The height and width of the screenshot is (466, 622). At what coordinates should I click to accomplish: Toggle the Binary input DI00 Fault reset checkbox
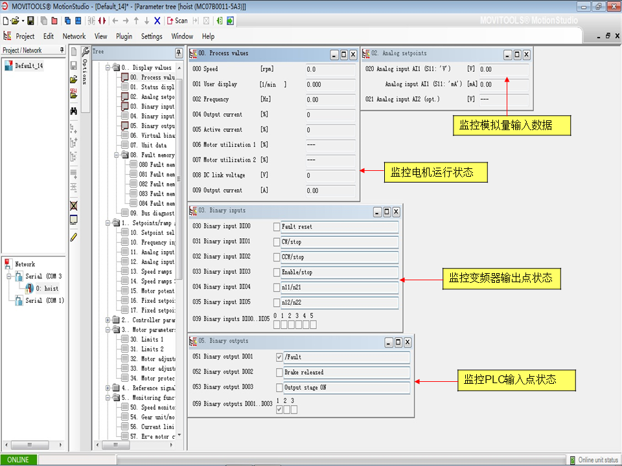coord(277,227)
